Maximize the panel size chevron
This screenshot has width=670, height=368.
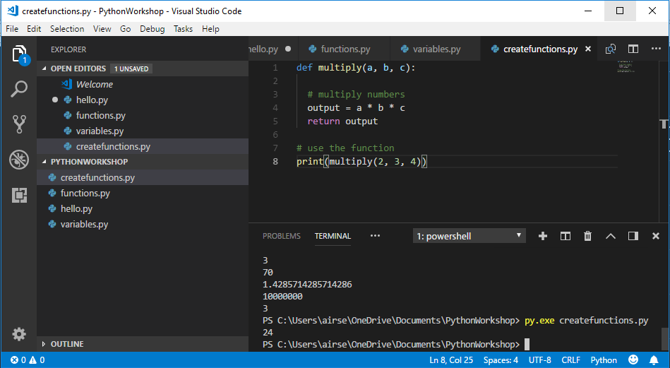pyautogui.click(x=611, y=236)
